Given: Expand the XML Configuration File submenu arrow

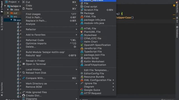Looking at the screenshot, I should (113, 80).
